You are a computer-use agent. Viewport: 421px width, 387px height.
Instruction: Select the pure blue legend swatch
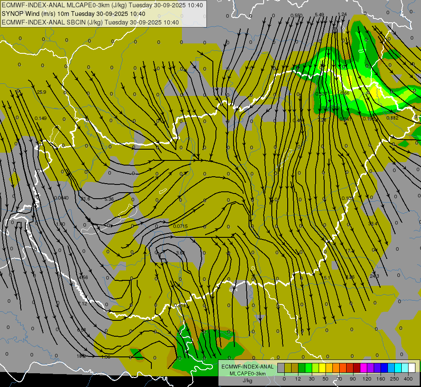tap(384, 368)
